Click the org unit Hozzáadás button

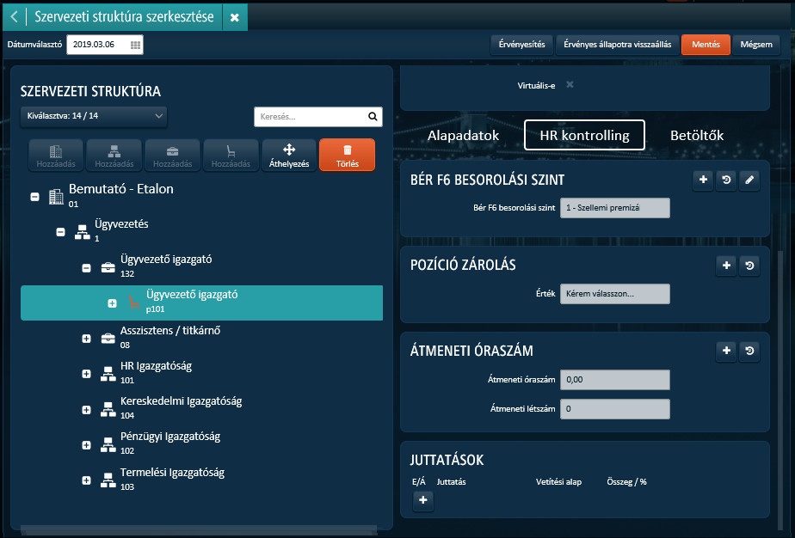click(114, 155)
